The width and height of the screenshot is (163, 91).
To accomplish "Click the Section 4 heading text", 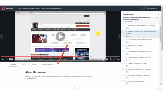I will [x=136, y=18].
